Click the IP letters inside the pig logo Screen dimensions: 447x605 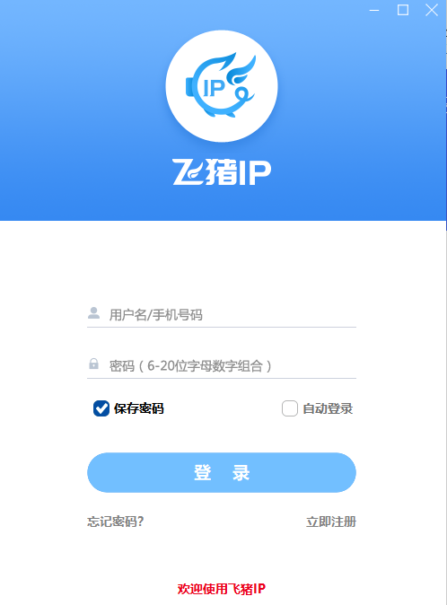[214, 88]
